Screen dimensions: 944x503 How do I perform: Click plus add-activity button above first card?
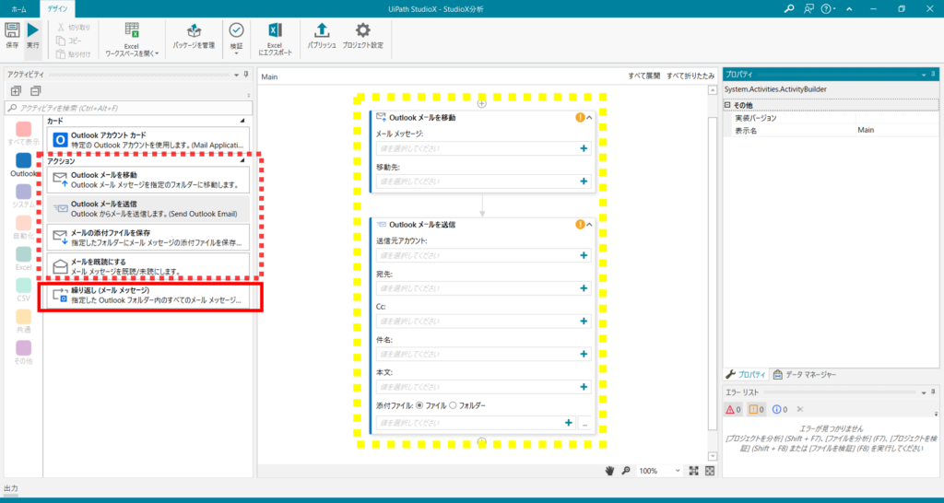click(x=481, y=103)
